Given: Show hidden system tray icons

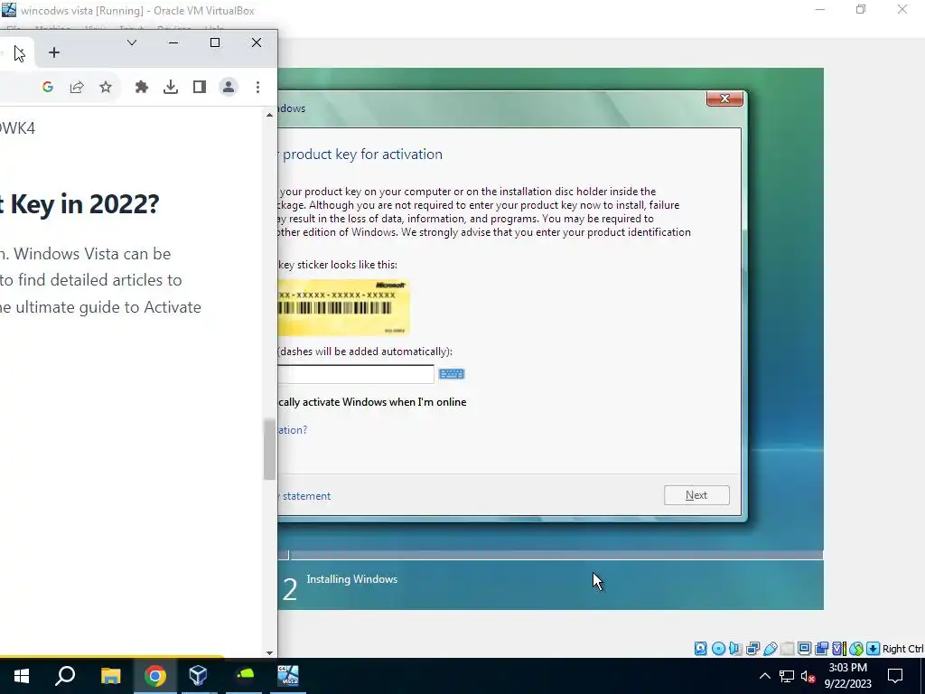Looking at the screenshot, I should coord(764,676).
